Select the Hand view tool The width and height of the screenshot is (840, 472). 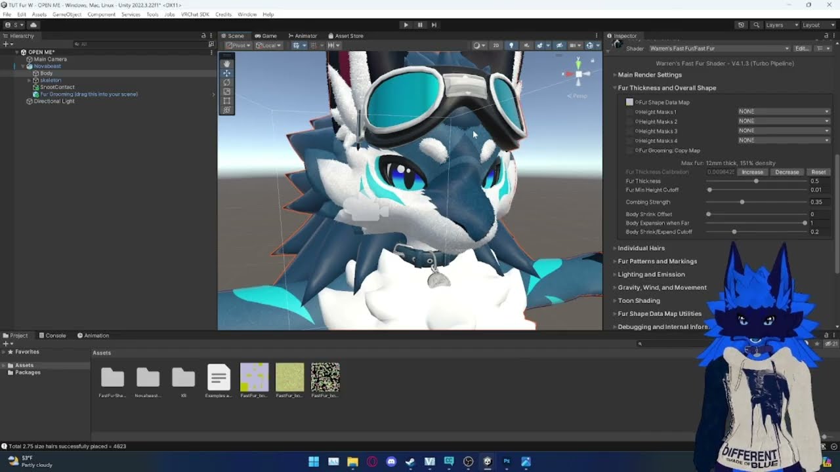click(226, 64)
